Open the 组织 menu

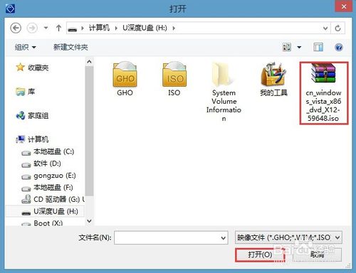25,47
